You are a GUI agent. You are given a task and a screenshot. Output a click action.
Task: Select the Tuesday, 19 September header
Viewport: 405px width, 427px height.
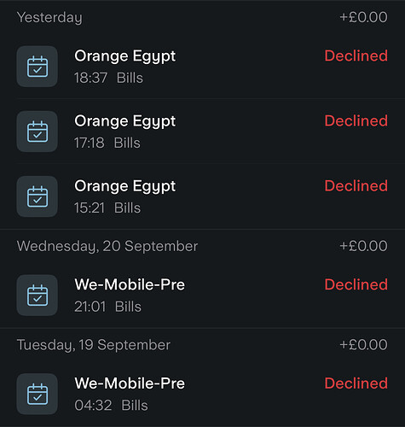point(94,345)
